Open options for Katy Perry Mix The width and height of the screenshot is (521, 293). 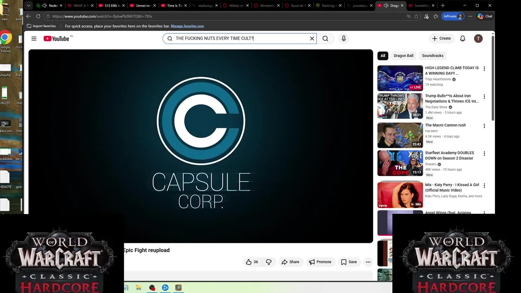[484, 186]
